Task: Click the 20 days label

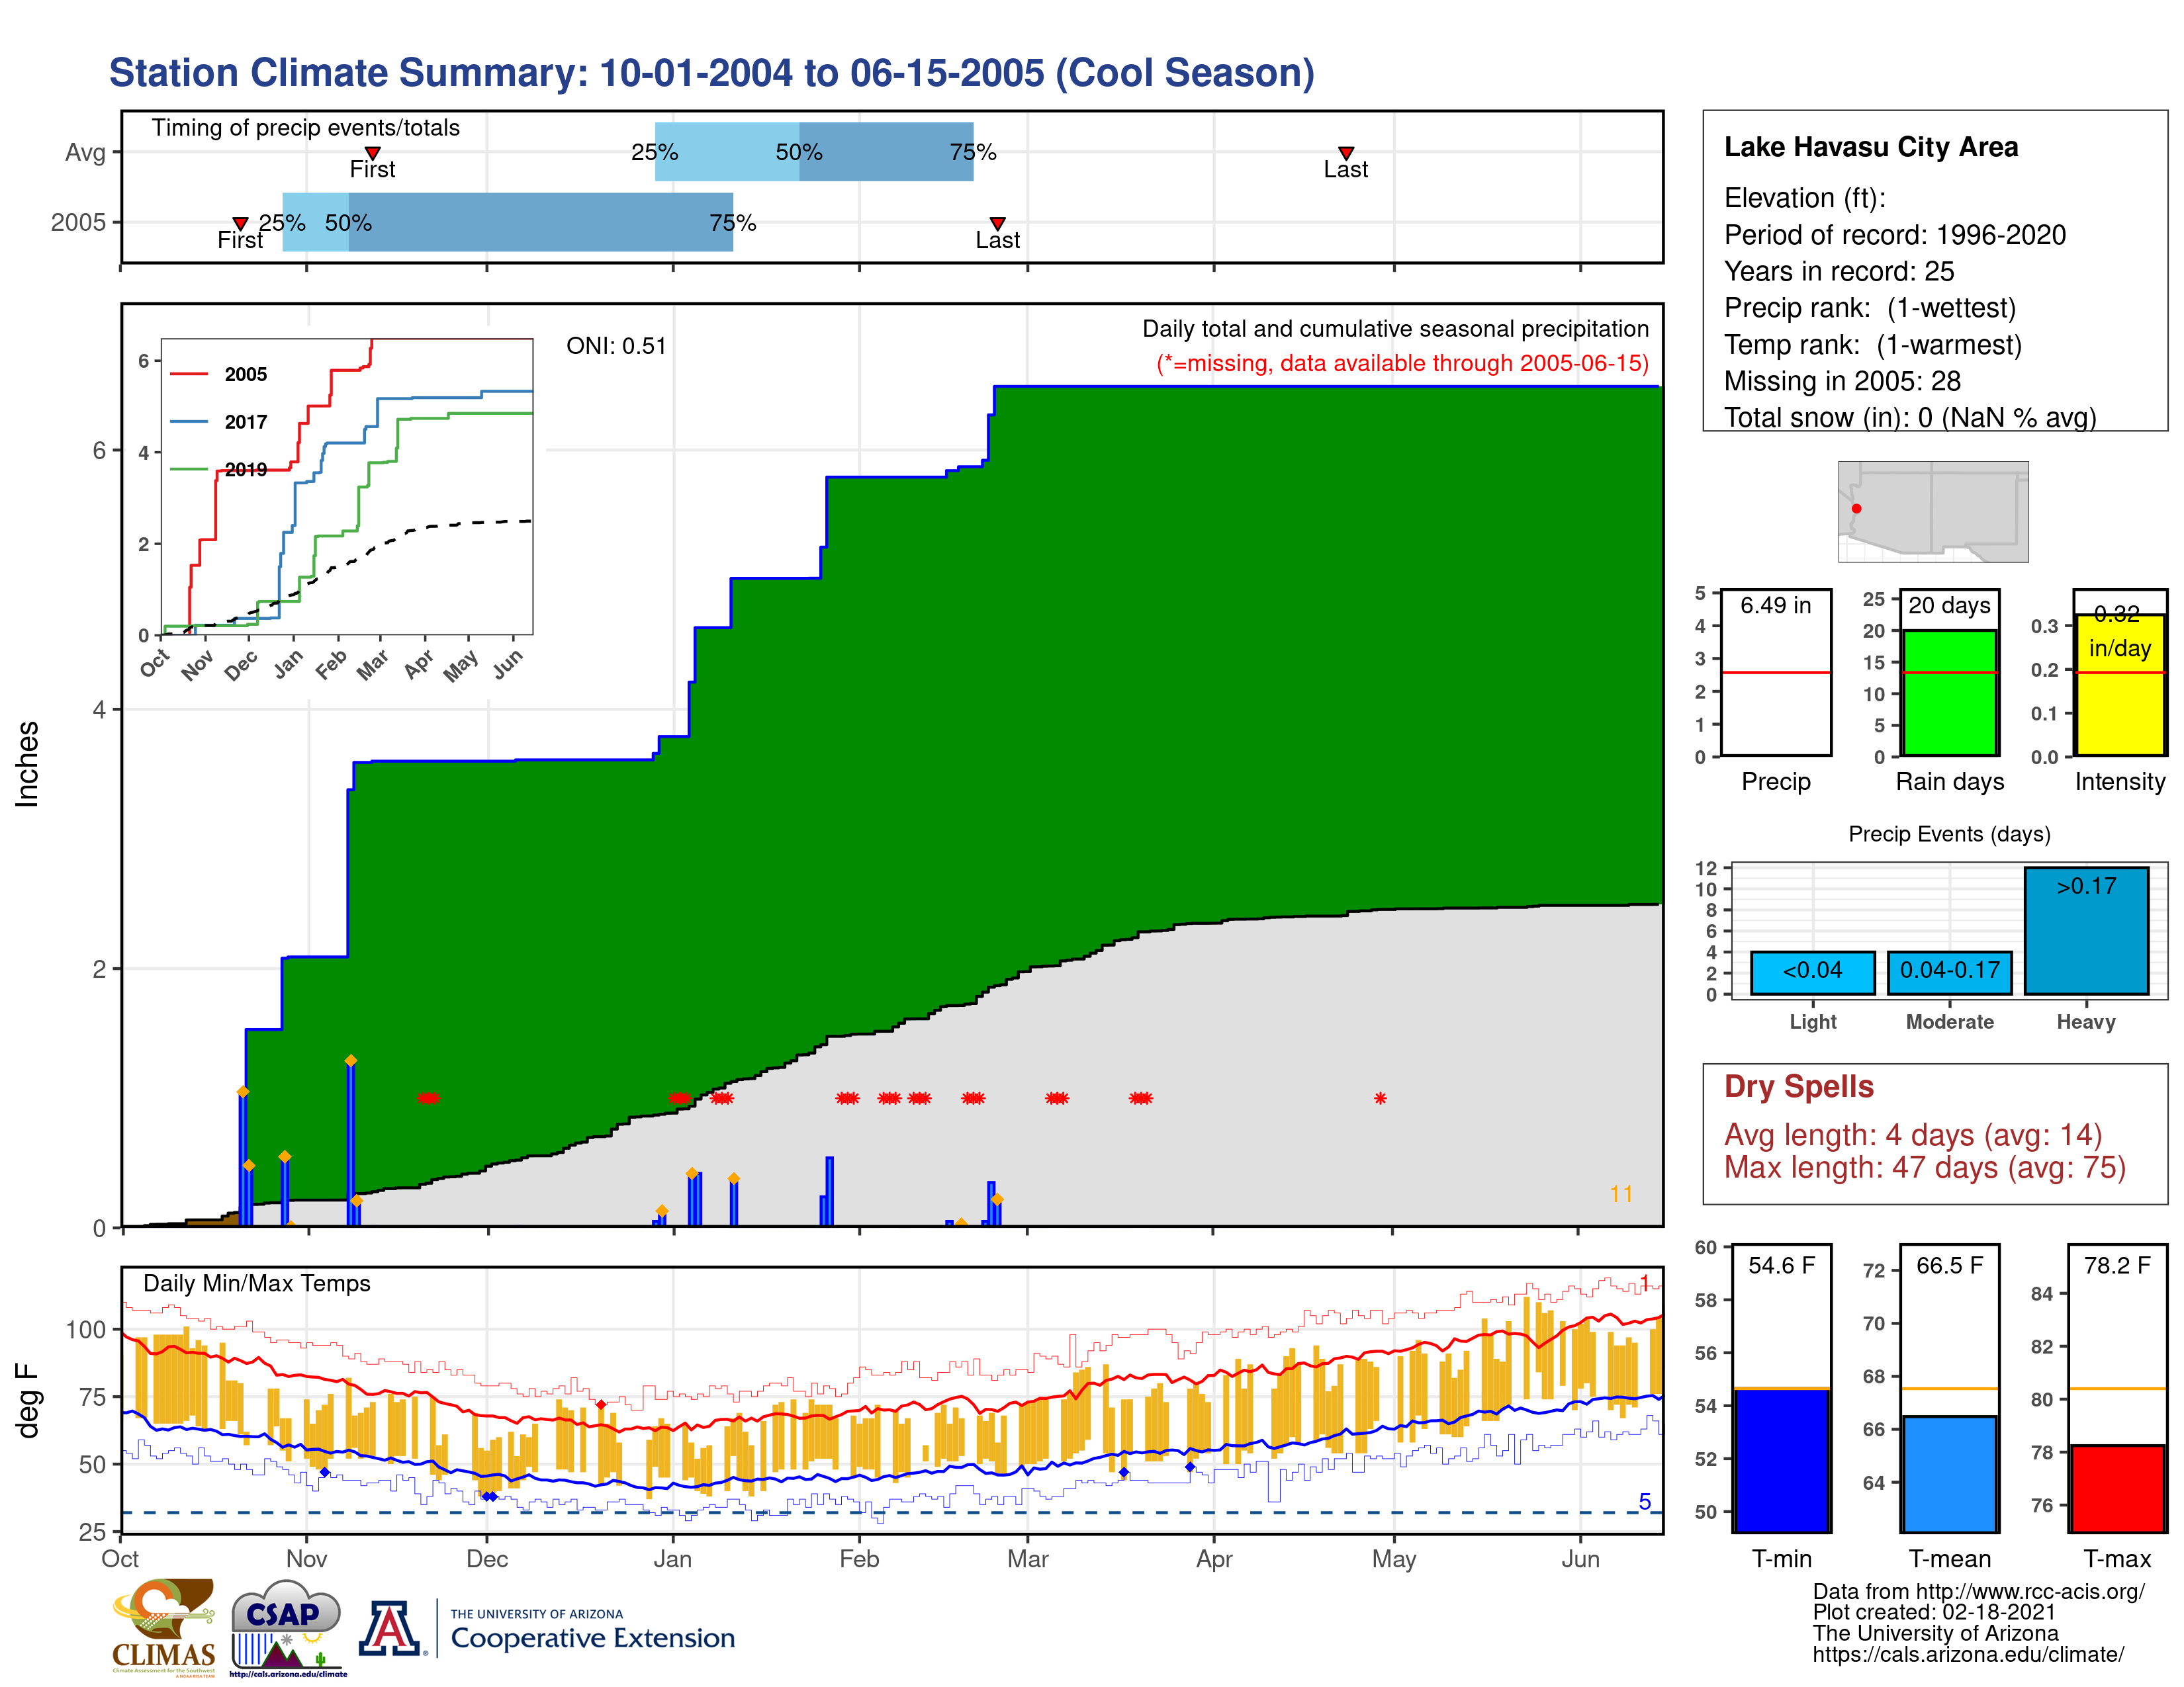Action: pyautogui.click(x=1949, y=605)
